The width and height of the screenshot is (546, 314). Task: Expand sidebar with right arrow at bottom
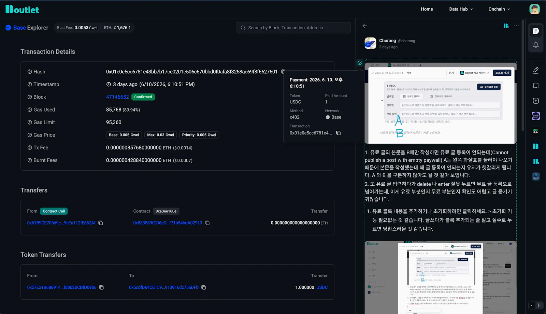pyautogui.click(x=539, y=305)
